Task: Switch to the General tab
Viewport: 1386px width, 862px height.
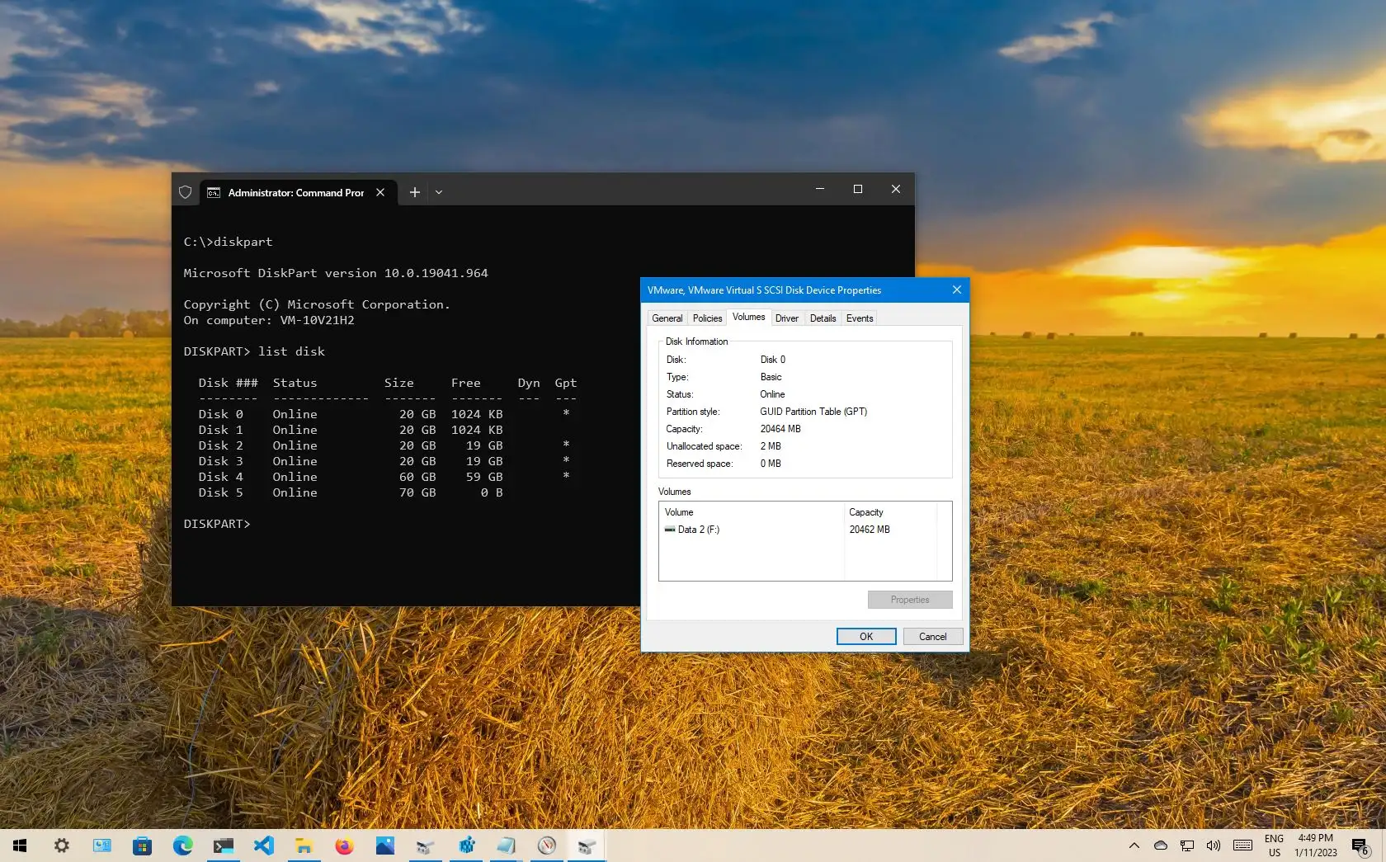Action: click(x=667, y=318)
